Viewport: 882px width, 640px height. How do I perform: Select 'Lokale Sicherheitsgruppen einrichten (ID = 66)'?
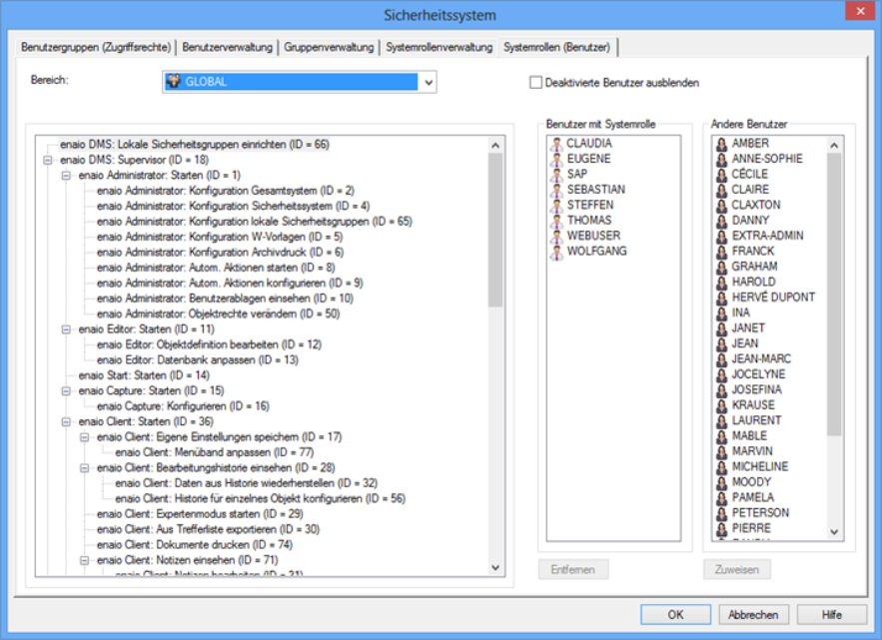(x=195, y=145)
